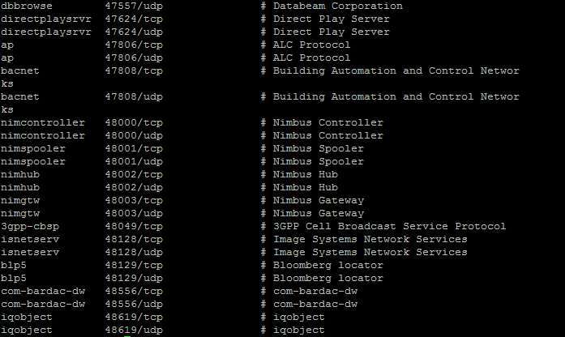
Task: Click Image Systems Network Services on tcp line
Action: coord(370,240)
